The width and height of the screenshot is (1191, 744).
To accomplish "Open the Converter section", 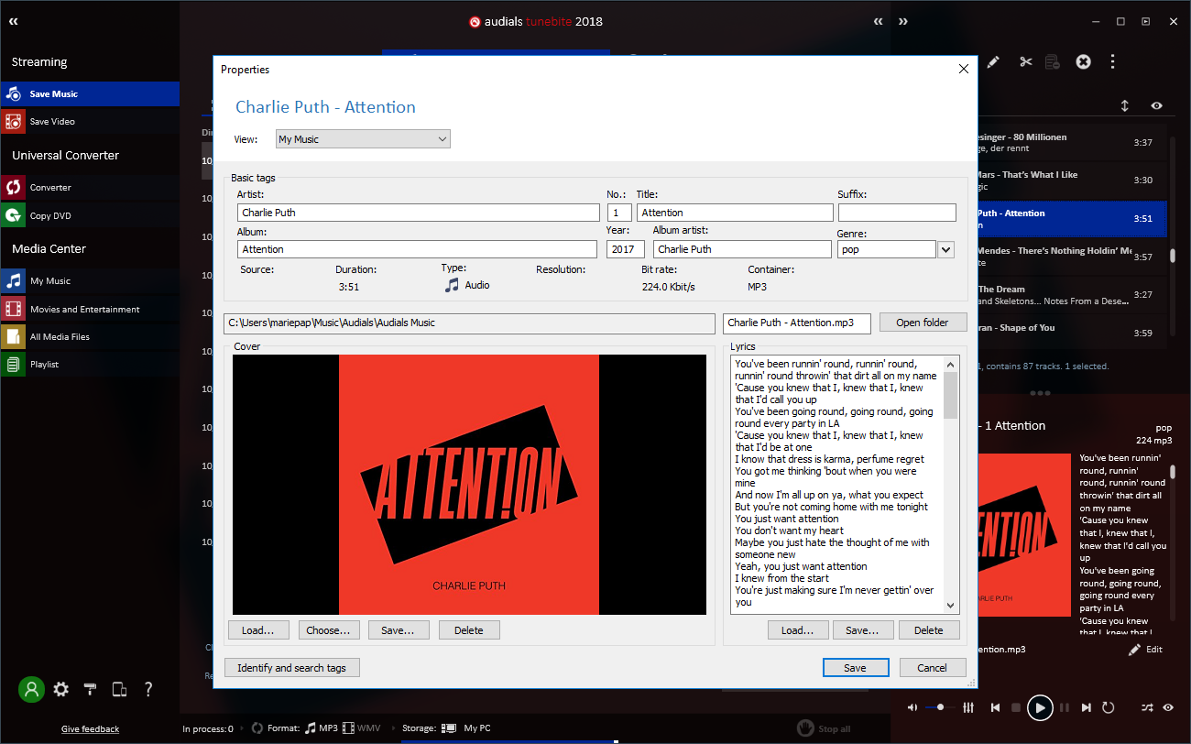I will pos(90,187).
